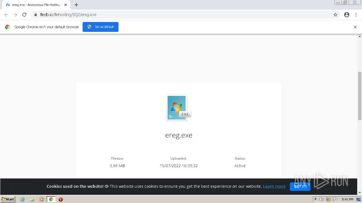Dismiss the default browser notification bar
The height and width of the screenshot is (203, 362).
355,27
